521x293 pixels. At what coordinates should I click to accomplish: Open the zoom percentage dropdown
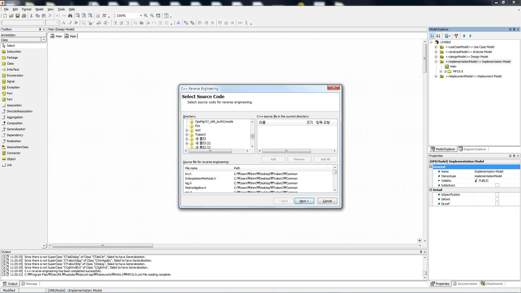coord(140,16)
